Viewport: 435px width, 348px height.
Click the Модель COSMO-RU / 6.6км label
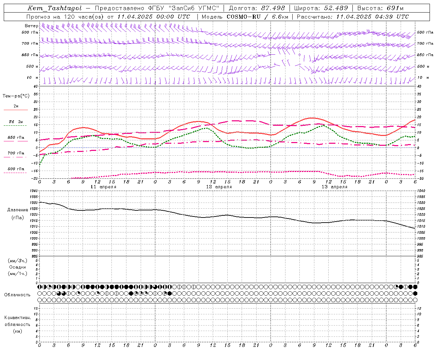coord(245,17)
